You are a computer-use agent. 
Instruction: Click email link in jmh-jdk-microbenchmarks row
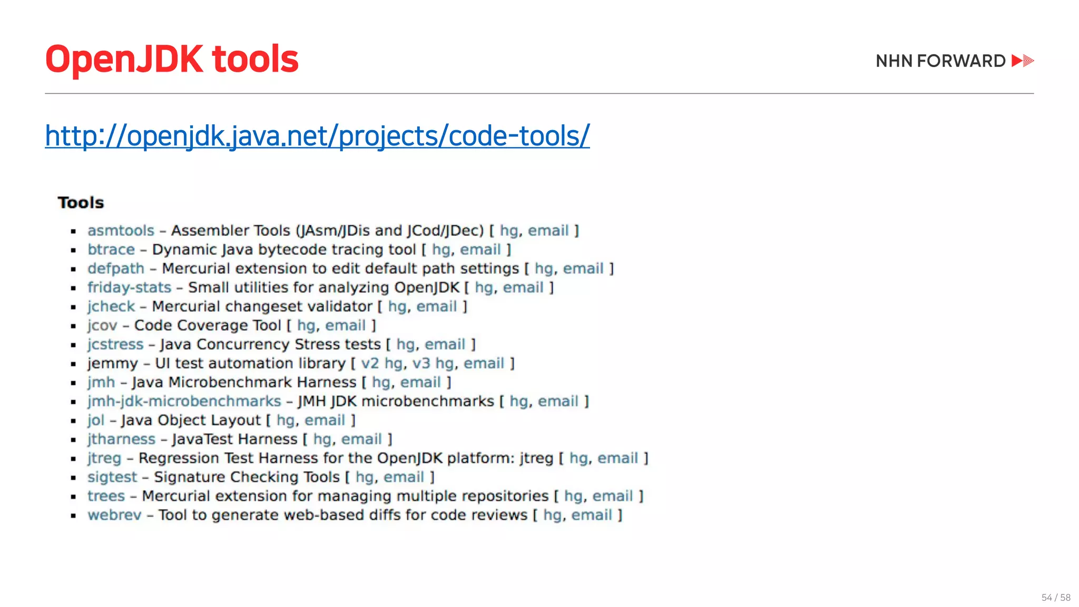(558, 402)
